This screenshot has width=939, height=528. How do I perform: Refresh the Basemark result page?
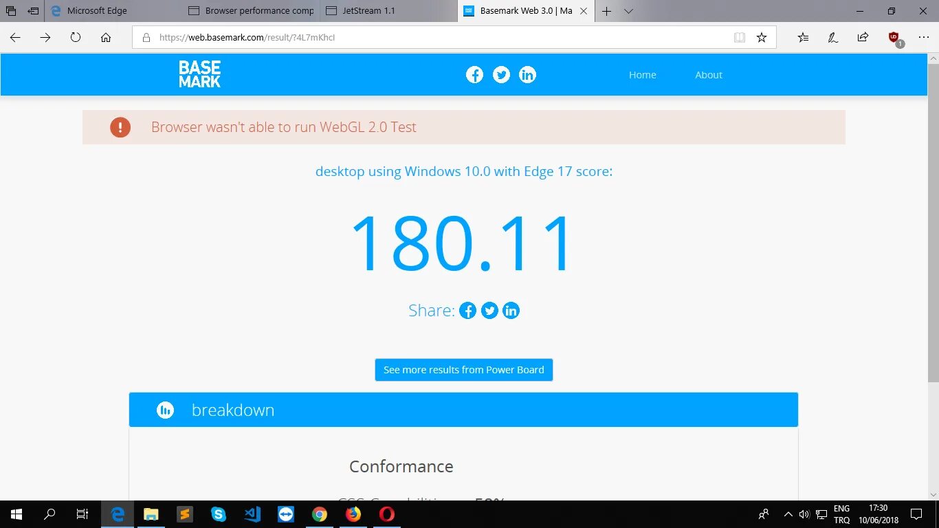tap(76, 38)
